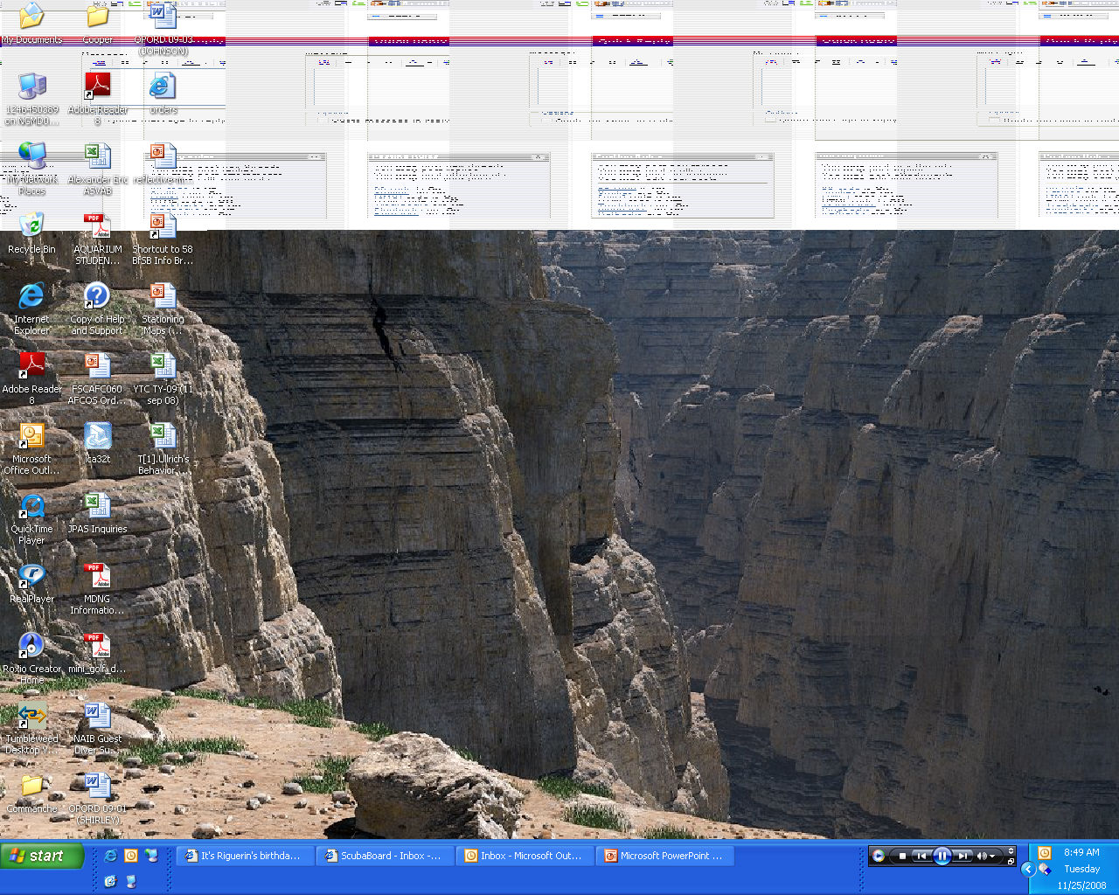Select Adobe Reader 8 icon beside FSCAFC060 file

[x=32, y=378]
